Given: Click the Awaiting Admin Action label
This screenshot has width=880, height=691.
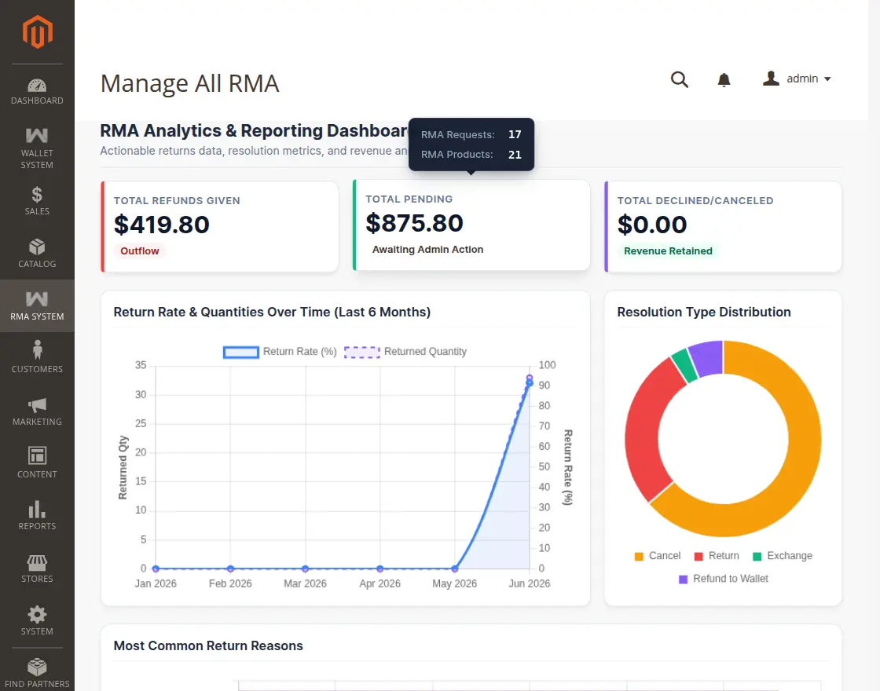Looking at the screenshot, I should 427,250.
